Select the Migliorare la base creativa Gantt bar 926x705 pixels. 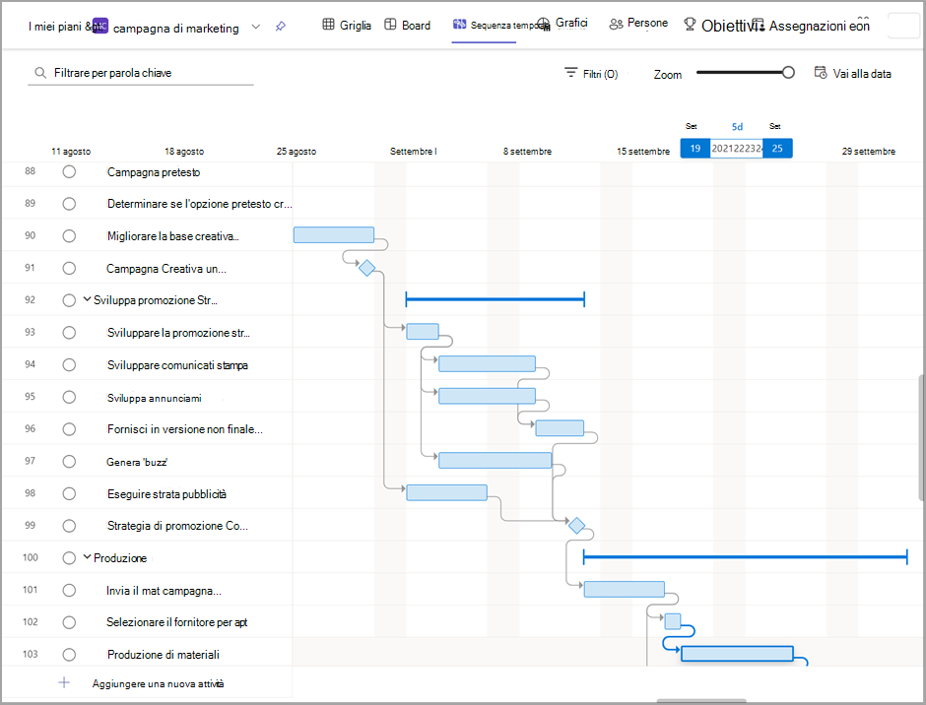[x=334, y=235]
